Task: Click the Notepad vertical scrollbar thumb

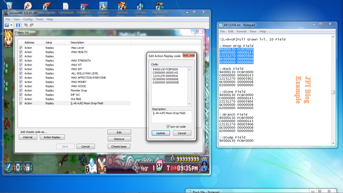Action: pos(333,92)
